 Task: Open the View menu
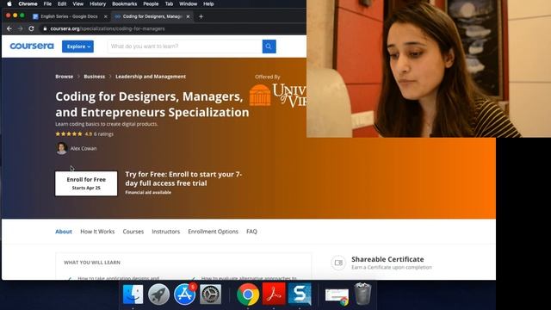coord(78,3)
